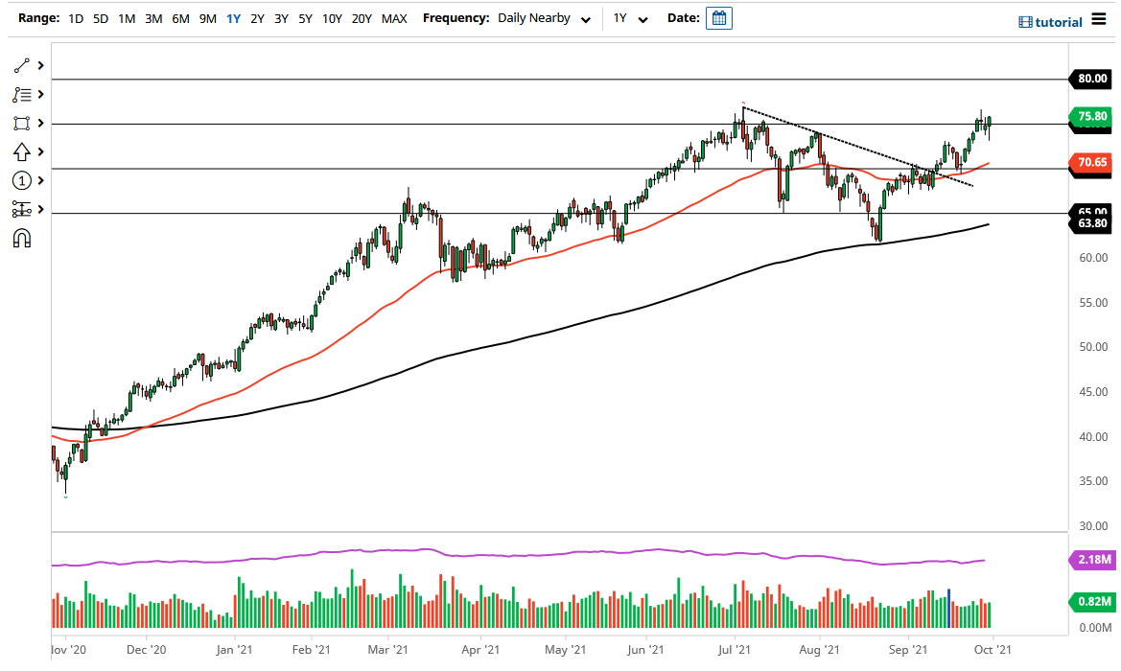Image resolution: width=1121 pixels, height=671 pixels.
Task: Click the green 75.80 price badge
Action: [x=1090, y=117]
